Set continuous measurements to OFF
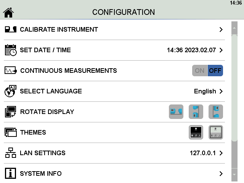 click(x=215, y=71)
